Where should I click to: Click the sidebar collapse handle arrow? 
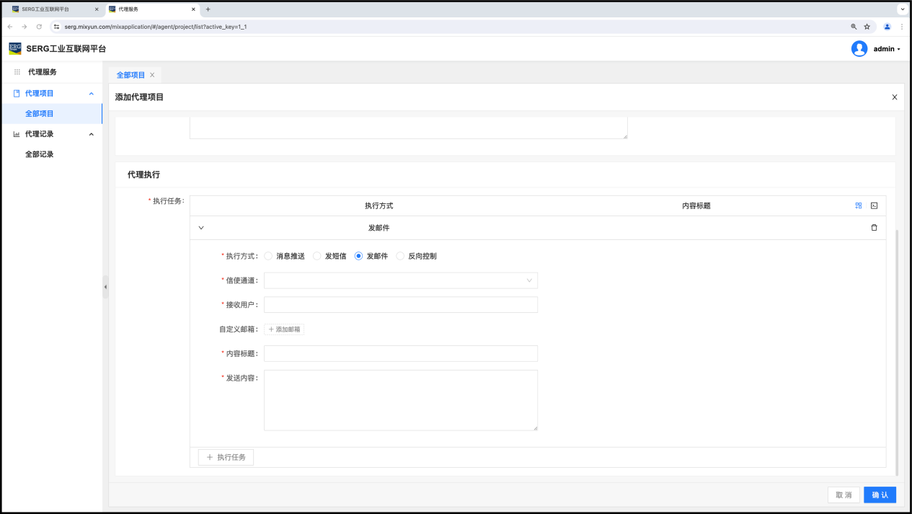tap(105, 287)
